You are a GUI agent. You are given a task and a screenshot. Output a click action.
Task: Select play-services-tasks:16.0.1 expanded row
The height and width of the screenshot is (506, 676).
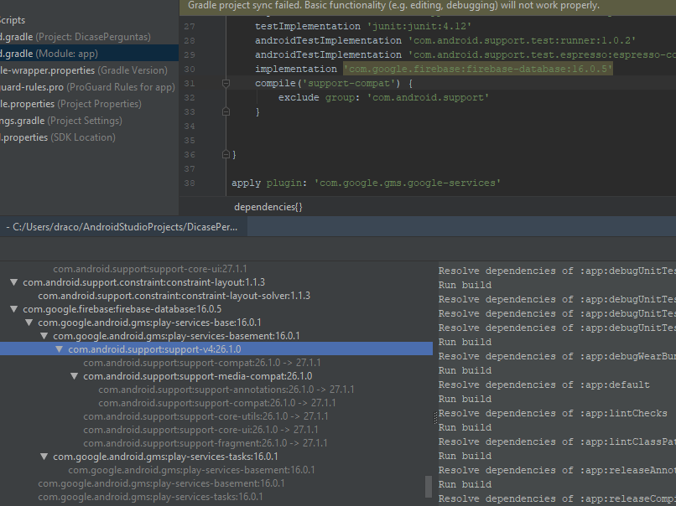click(x=165, y=457)
